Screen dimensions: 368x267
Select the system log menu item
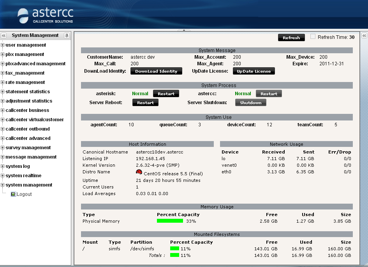click(x=18, y=166)
